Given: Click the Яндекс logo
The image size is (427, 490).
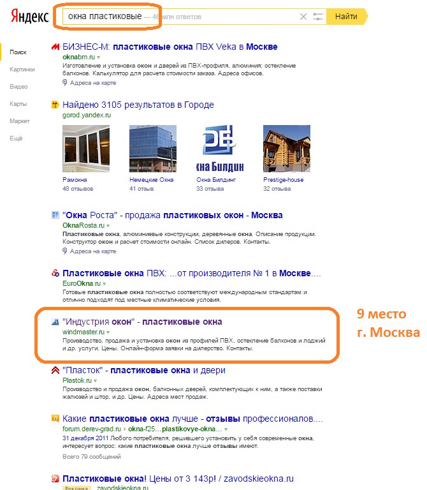Looking at the screenshot, I should [30, 16].
